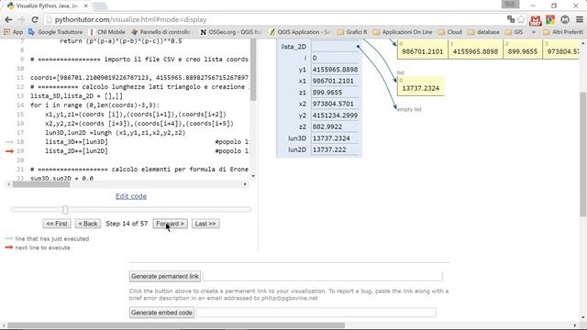
Task: Click the code pane scroll-right arrow
Action: (x=245, y=184)
